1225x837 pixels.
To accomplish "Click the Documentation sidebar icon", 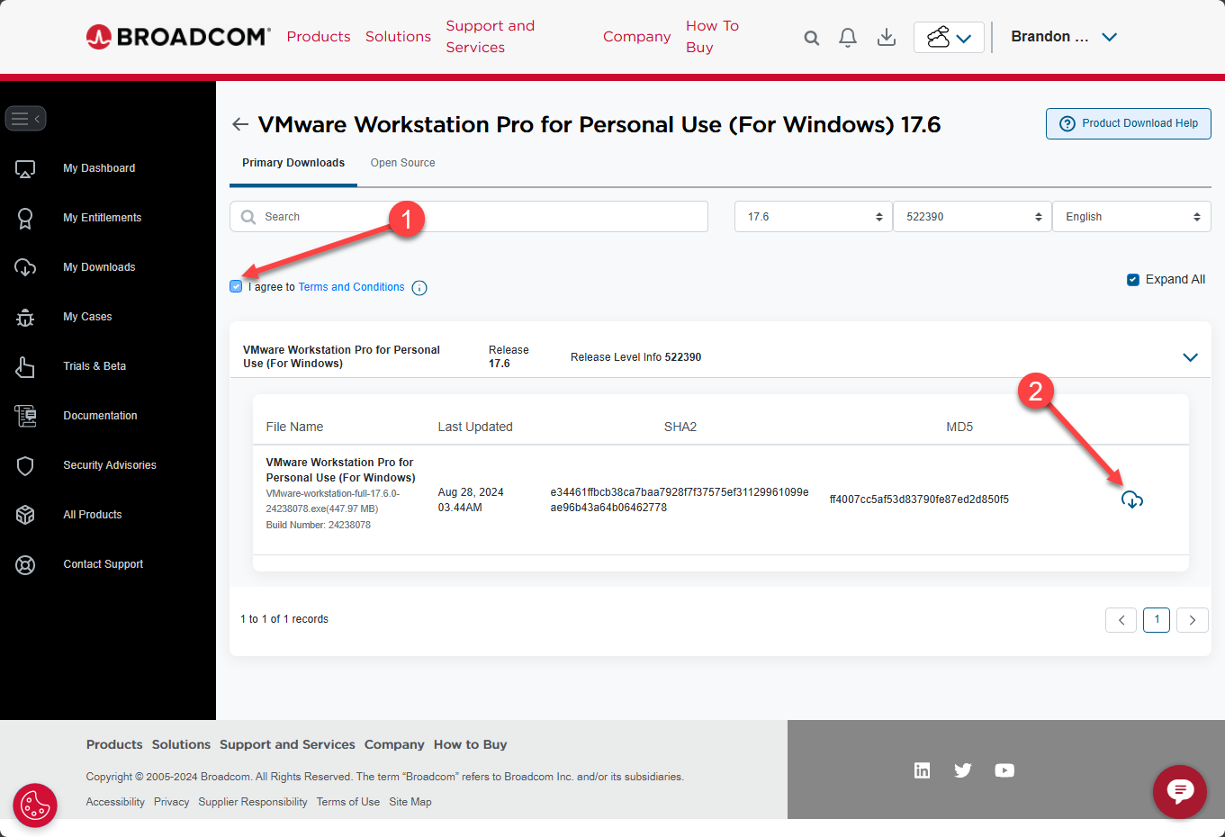I will 25,416.
